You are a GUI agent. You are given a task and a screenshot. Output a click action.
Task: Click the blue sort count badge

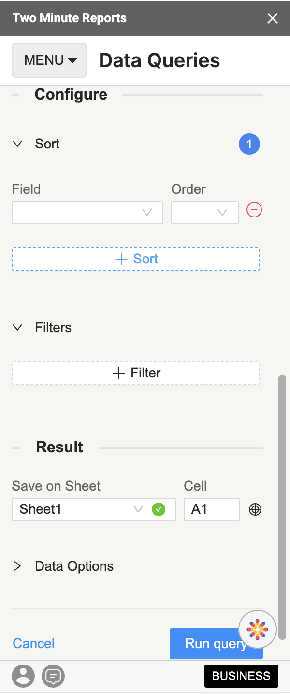pyautogui.click(x=249, y=144)
